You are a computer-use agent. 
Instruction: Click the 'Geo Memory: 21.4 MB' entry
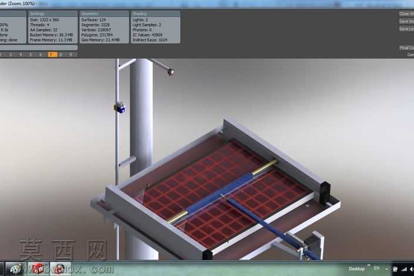pos(101,40)
